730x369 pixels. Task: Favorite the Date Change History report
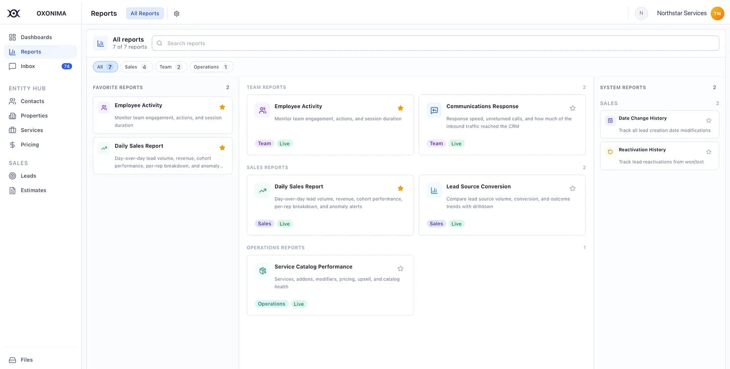tap(709, 121)
